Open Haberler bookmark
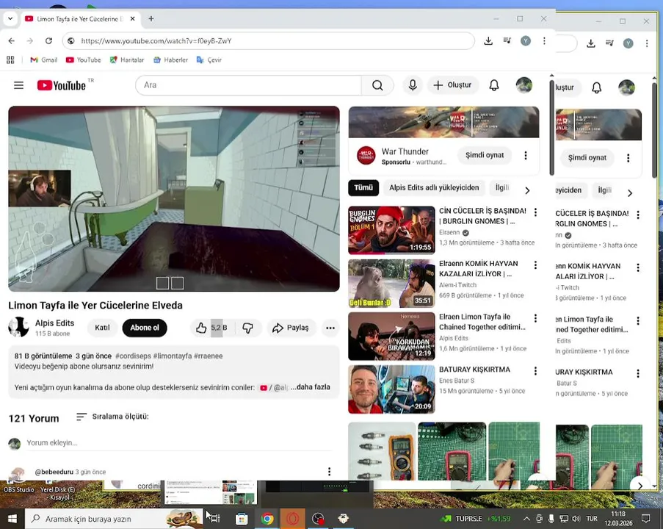This screenshot has width=663, height=529. pos(170,60)
